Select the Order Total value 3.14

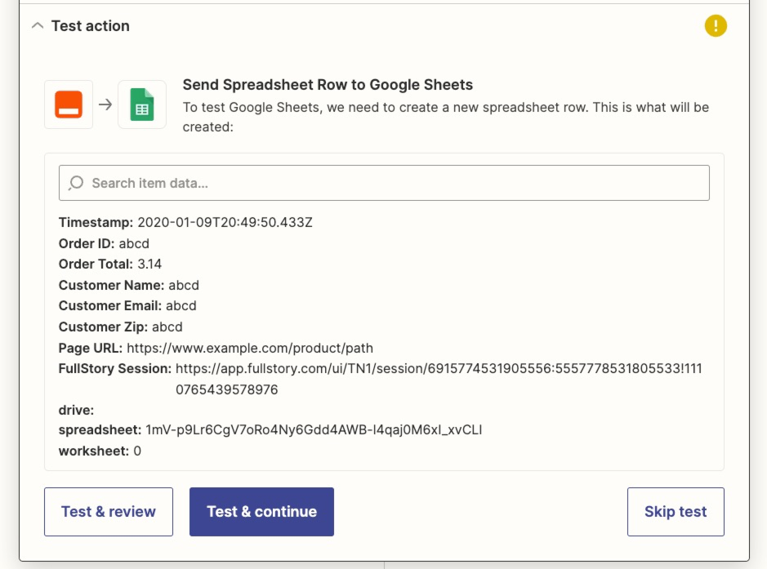(149, 264)
